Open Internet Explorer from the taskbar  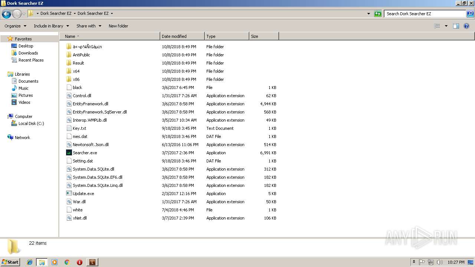(30, 262)
